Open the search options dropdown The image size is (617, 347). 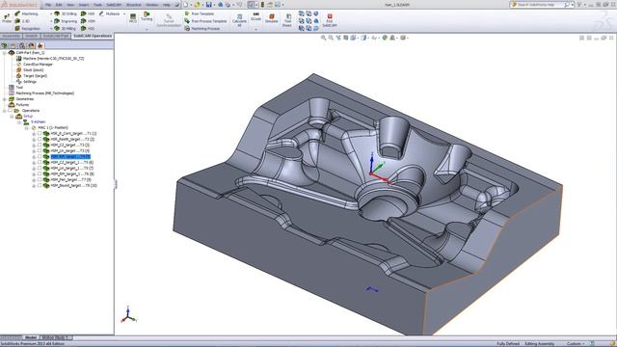coord(572,5)
